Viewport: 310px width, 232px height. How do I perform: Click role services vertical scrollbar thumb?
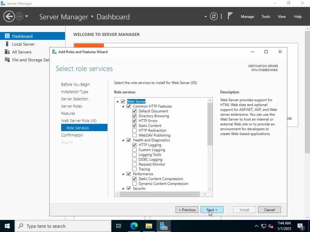[210, 124]
